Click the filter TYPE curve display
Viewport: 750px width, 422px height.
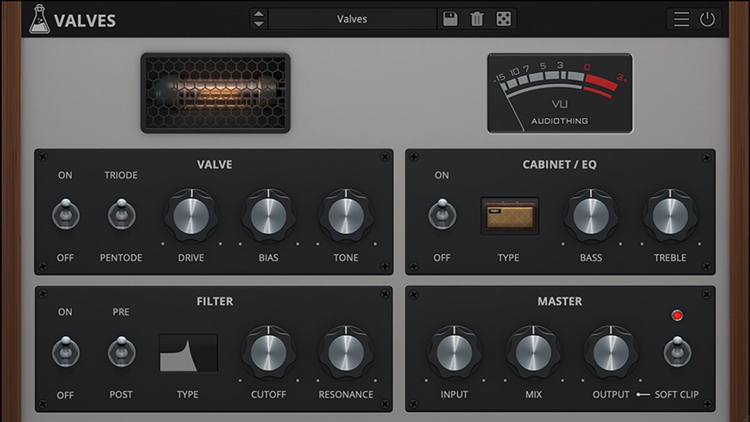(x=188, y=352)
